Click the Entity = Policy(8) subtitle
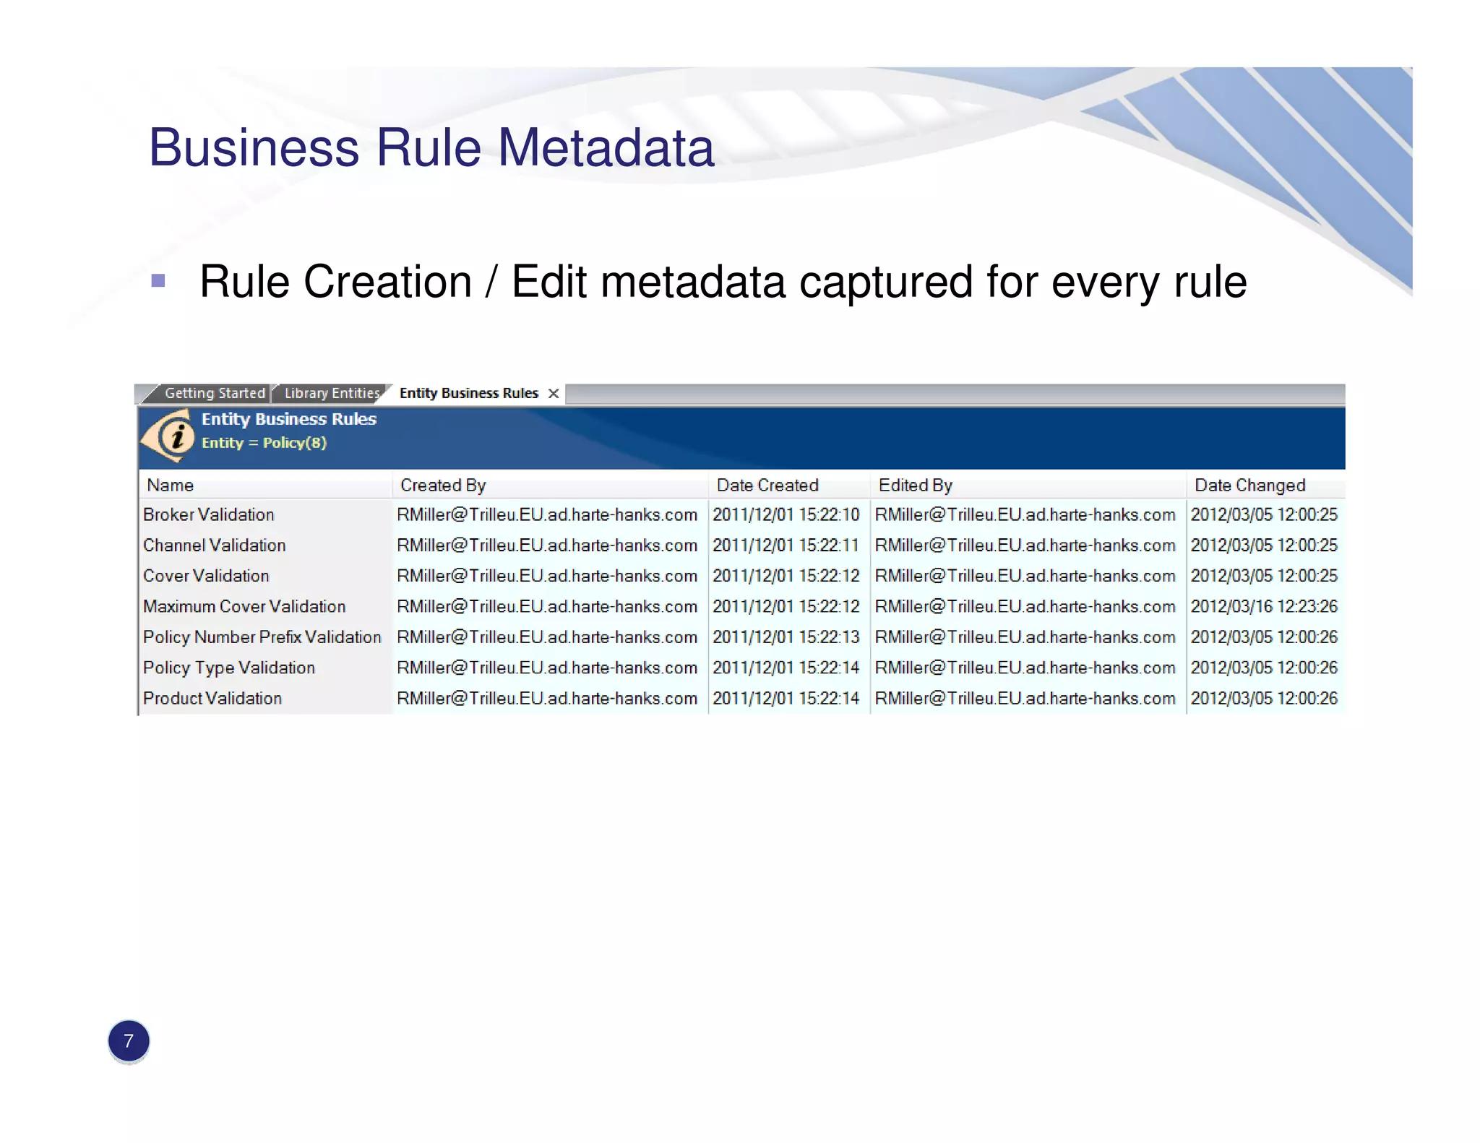The height and width of the screenshot is (1143, 1480). (264, 443)
